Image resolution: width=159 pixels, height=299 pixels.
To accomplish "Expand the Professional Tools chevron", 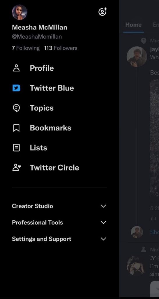I will [103, 222].
